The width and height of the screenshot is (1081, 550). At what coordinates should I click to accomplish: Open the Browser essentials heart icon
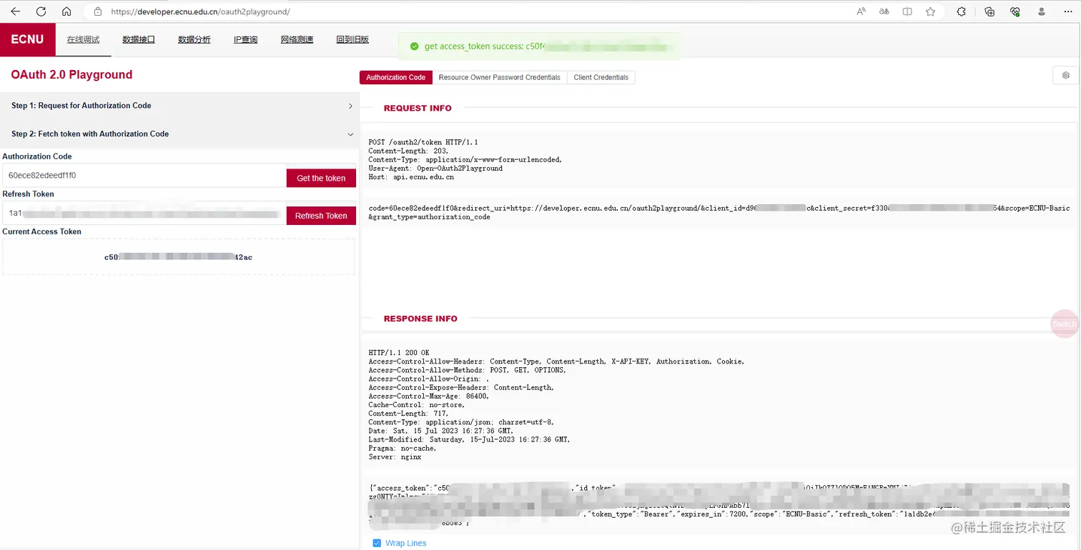coord(1015,11)
